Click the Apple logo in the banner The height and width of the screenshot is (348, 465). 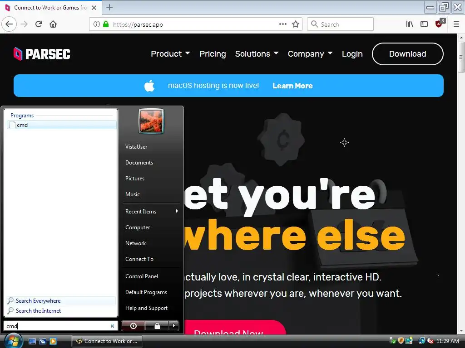coord(149,86)
